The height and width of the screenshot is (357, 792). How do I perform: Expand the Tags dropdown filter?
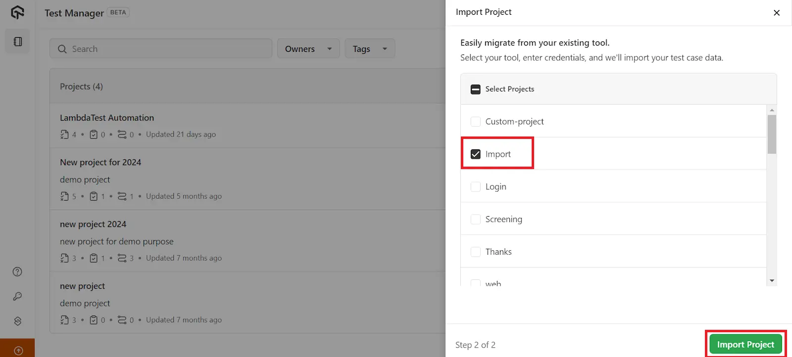(369, 49)
